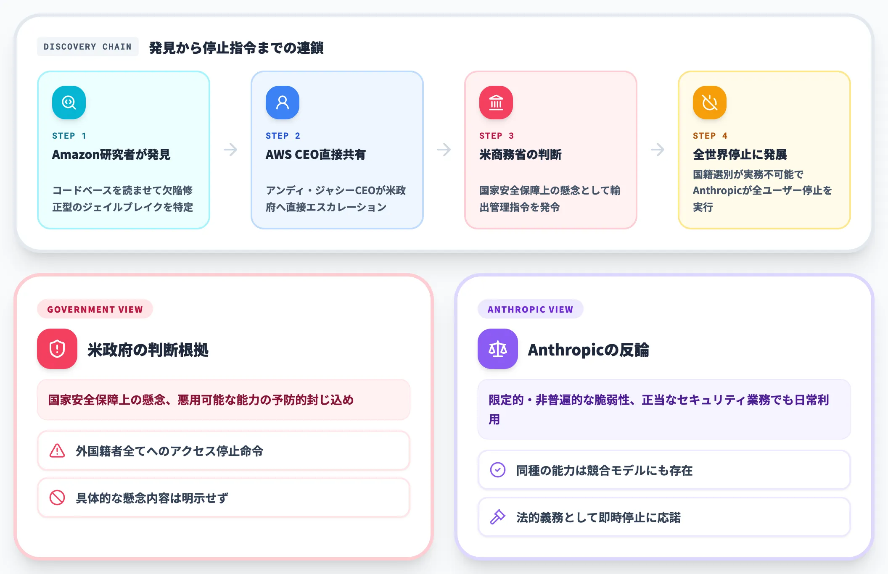Screen dimensions: 888x574
Task: Click the red summary box 国家安全保障上の懸念、悪用可能な能力
Action: point(224,400)
